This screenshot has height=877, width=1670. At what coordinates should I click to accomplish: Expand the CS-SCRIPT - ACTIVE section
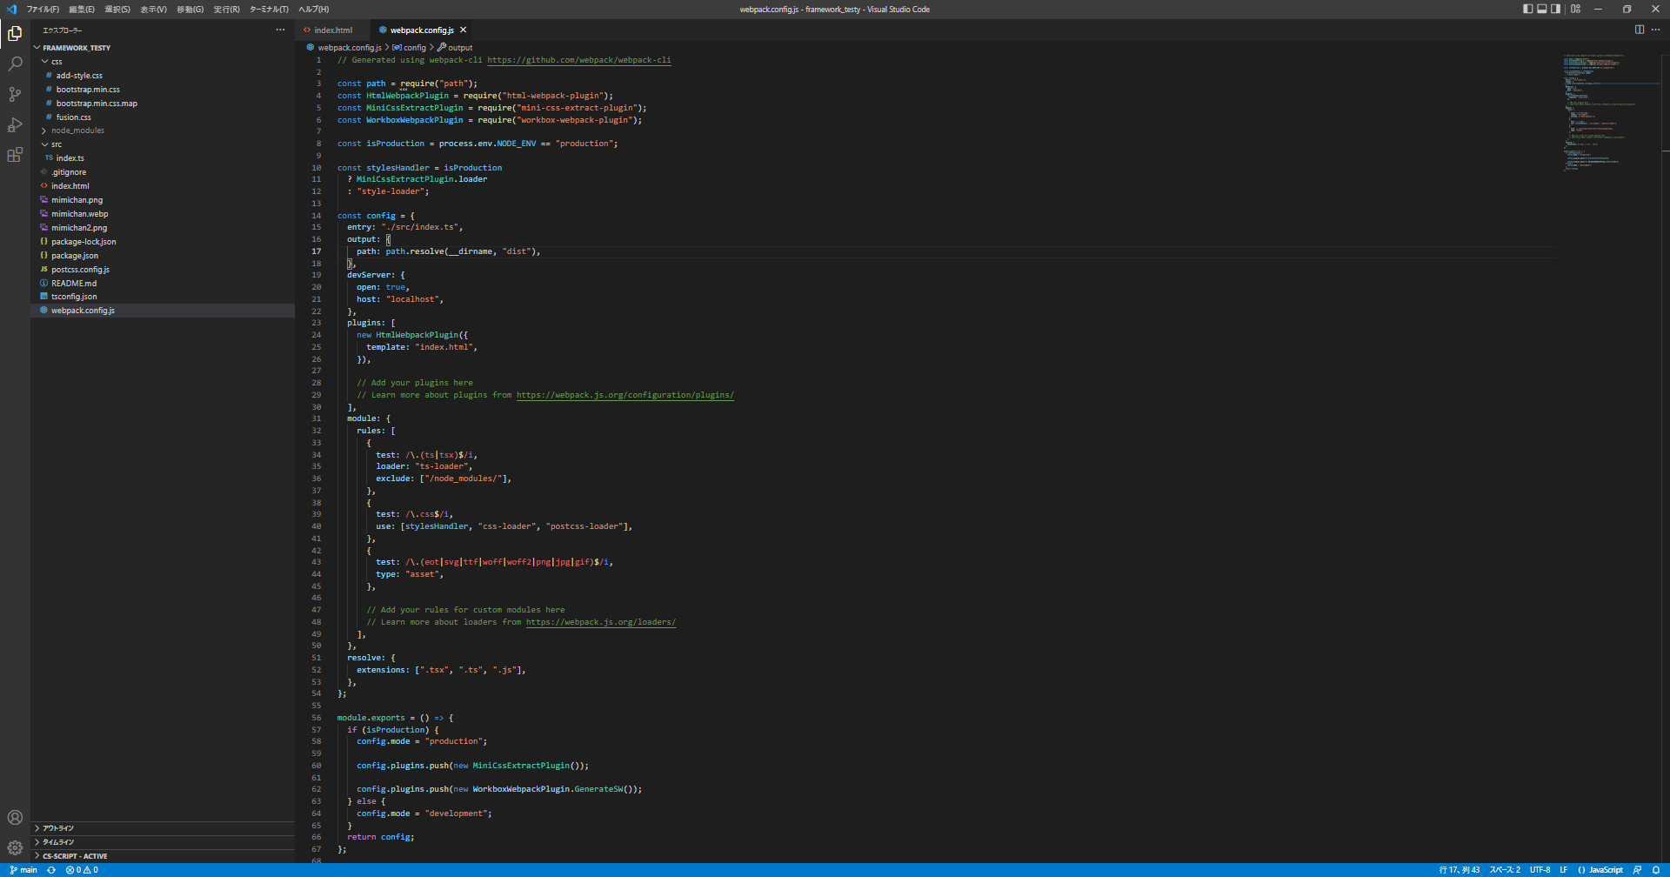click(x=164, y=856)
